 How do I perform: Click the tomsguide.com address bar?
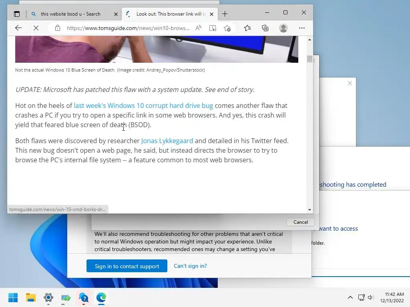(x=128, y=28)
